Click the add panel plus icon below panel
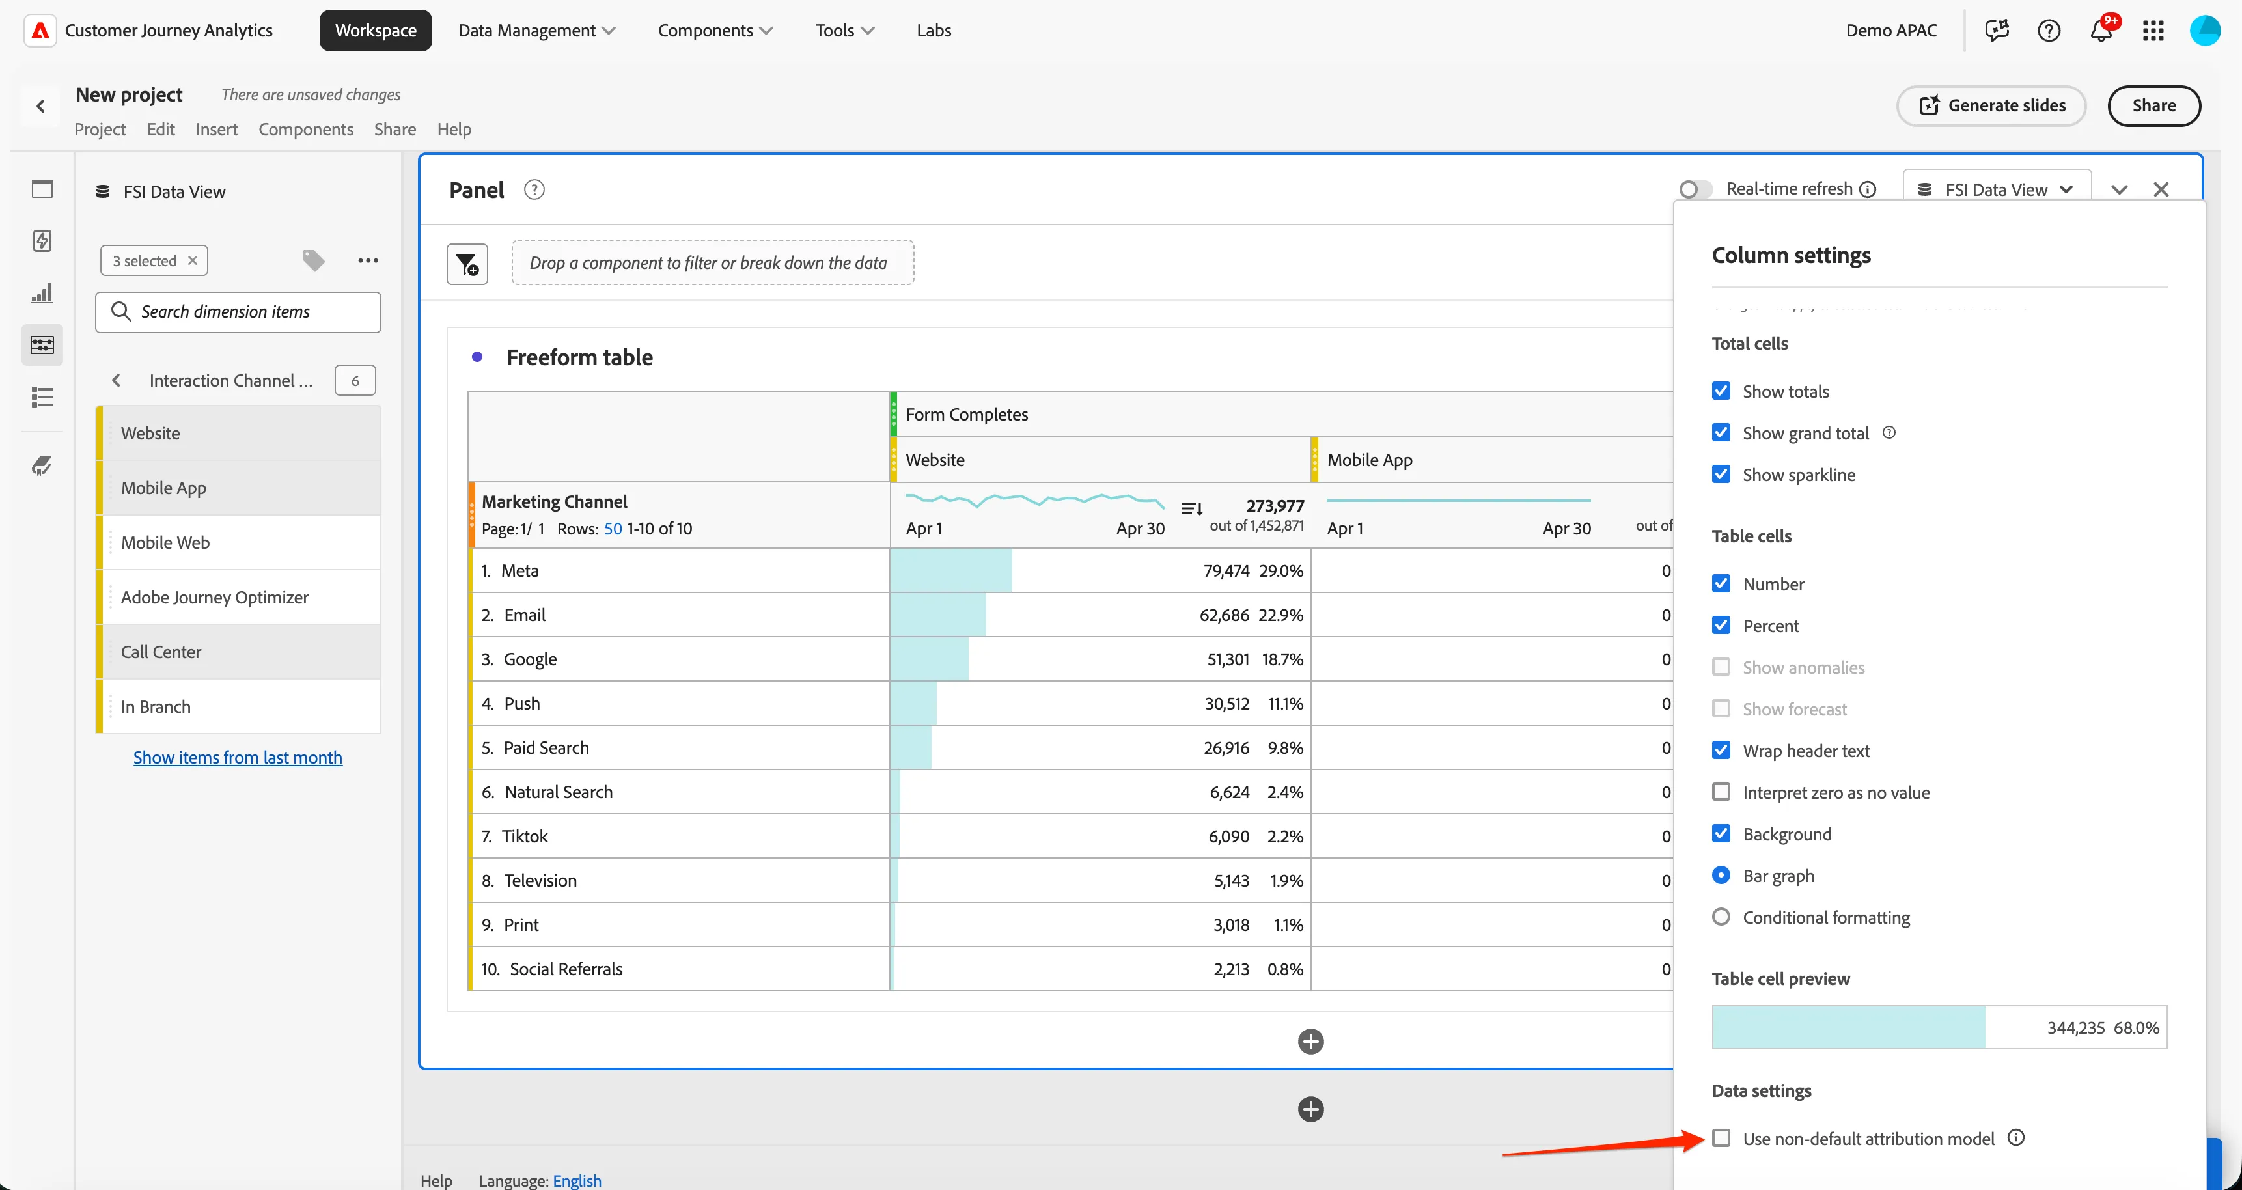Image resolution: width=2242 pixels, height=1190 pixels. [1310, 1109]
